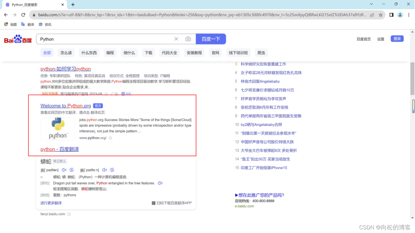The width and height of the screenshot is (415, 233).
Task: Go to 百度首页
Action: tap(364, 39)
